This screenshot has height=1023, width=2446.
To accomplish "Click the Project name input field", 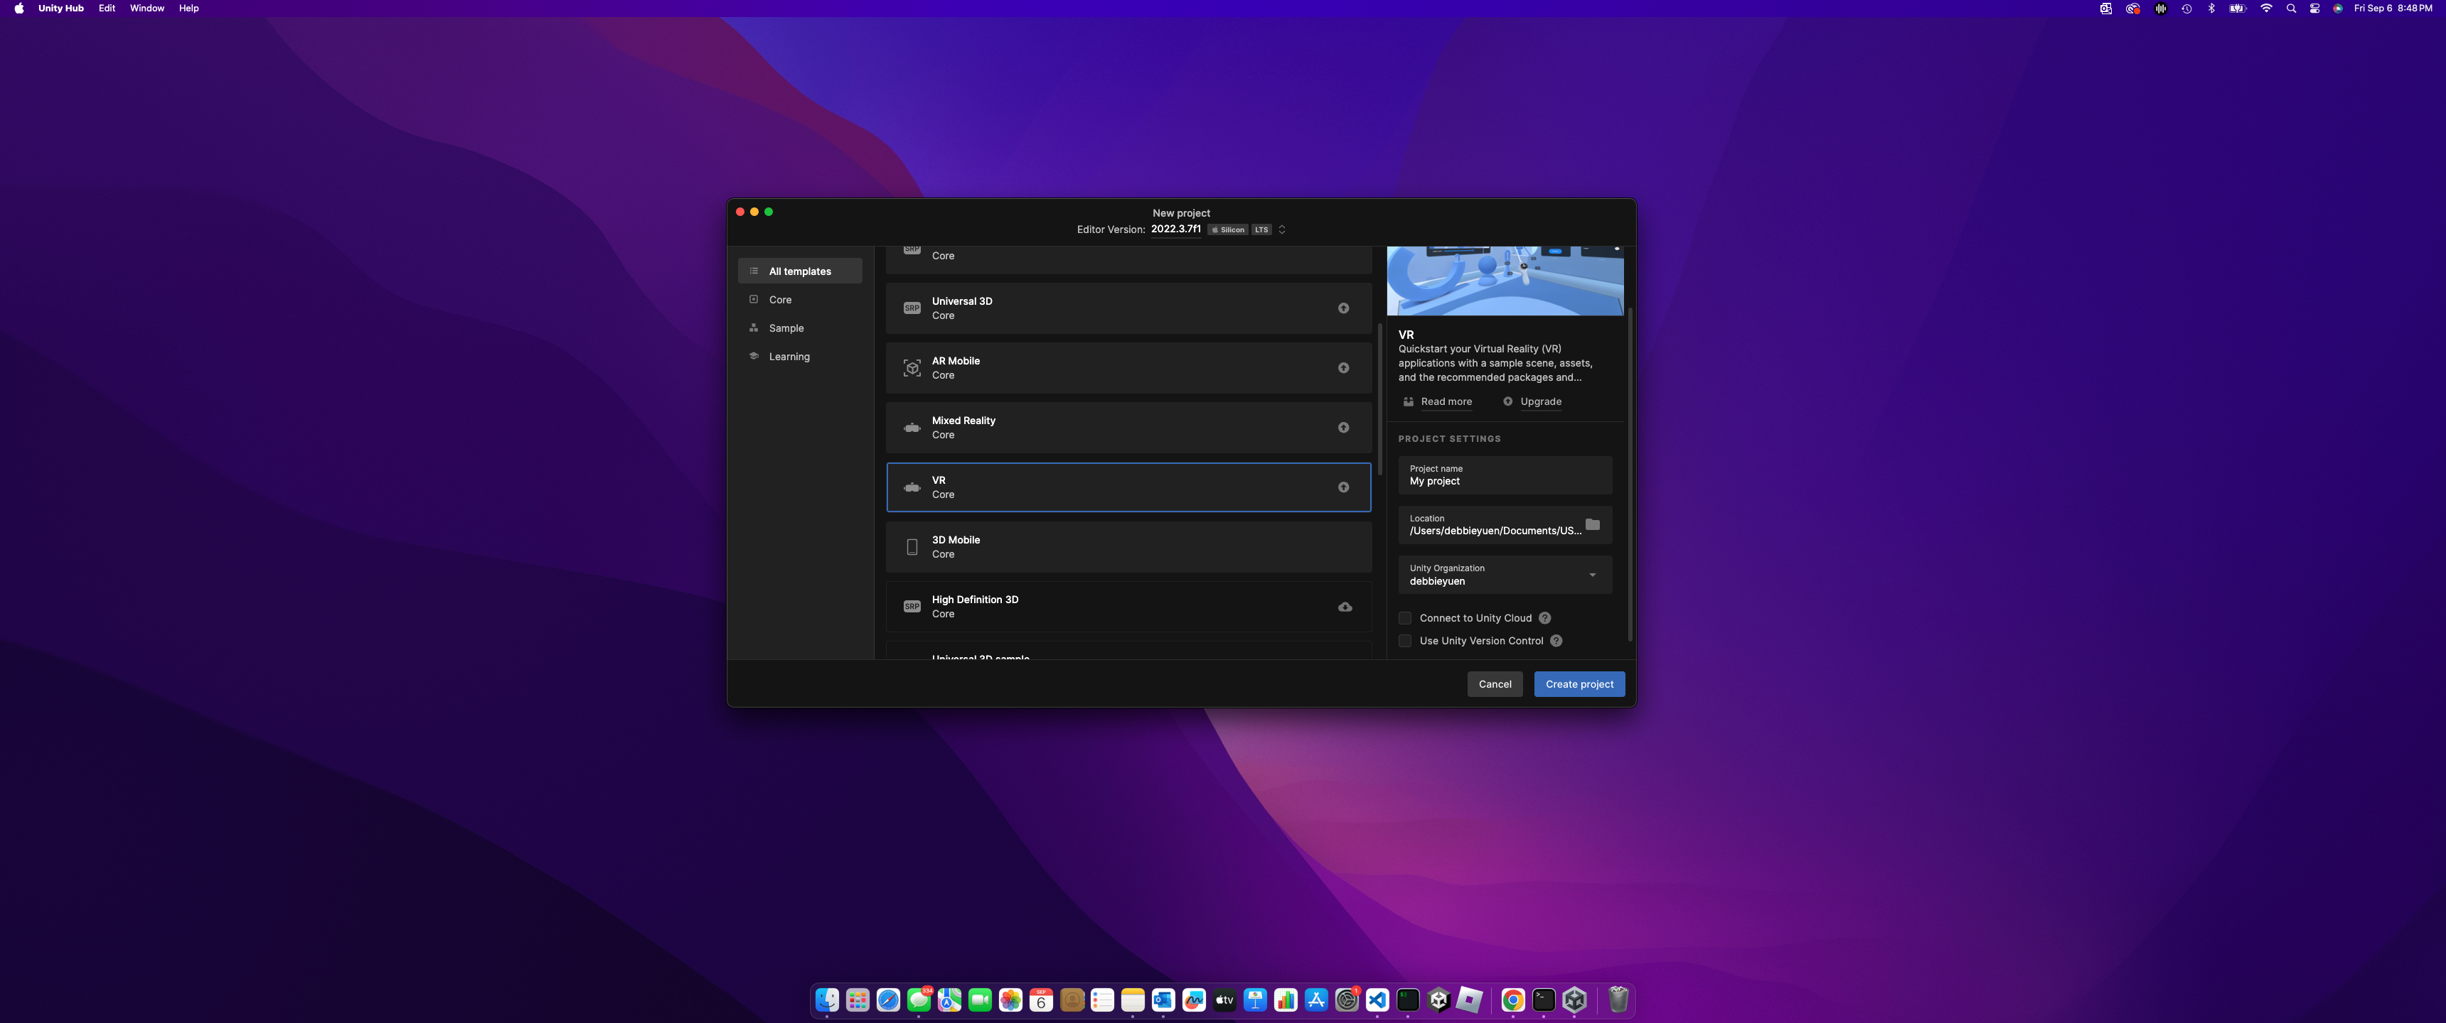I will [1505, 475].
